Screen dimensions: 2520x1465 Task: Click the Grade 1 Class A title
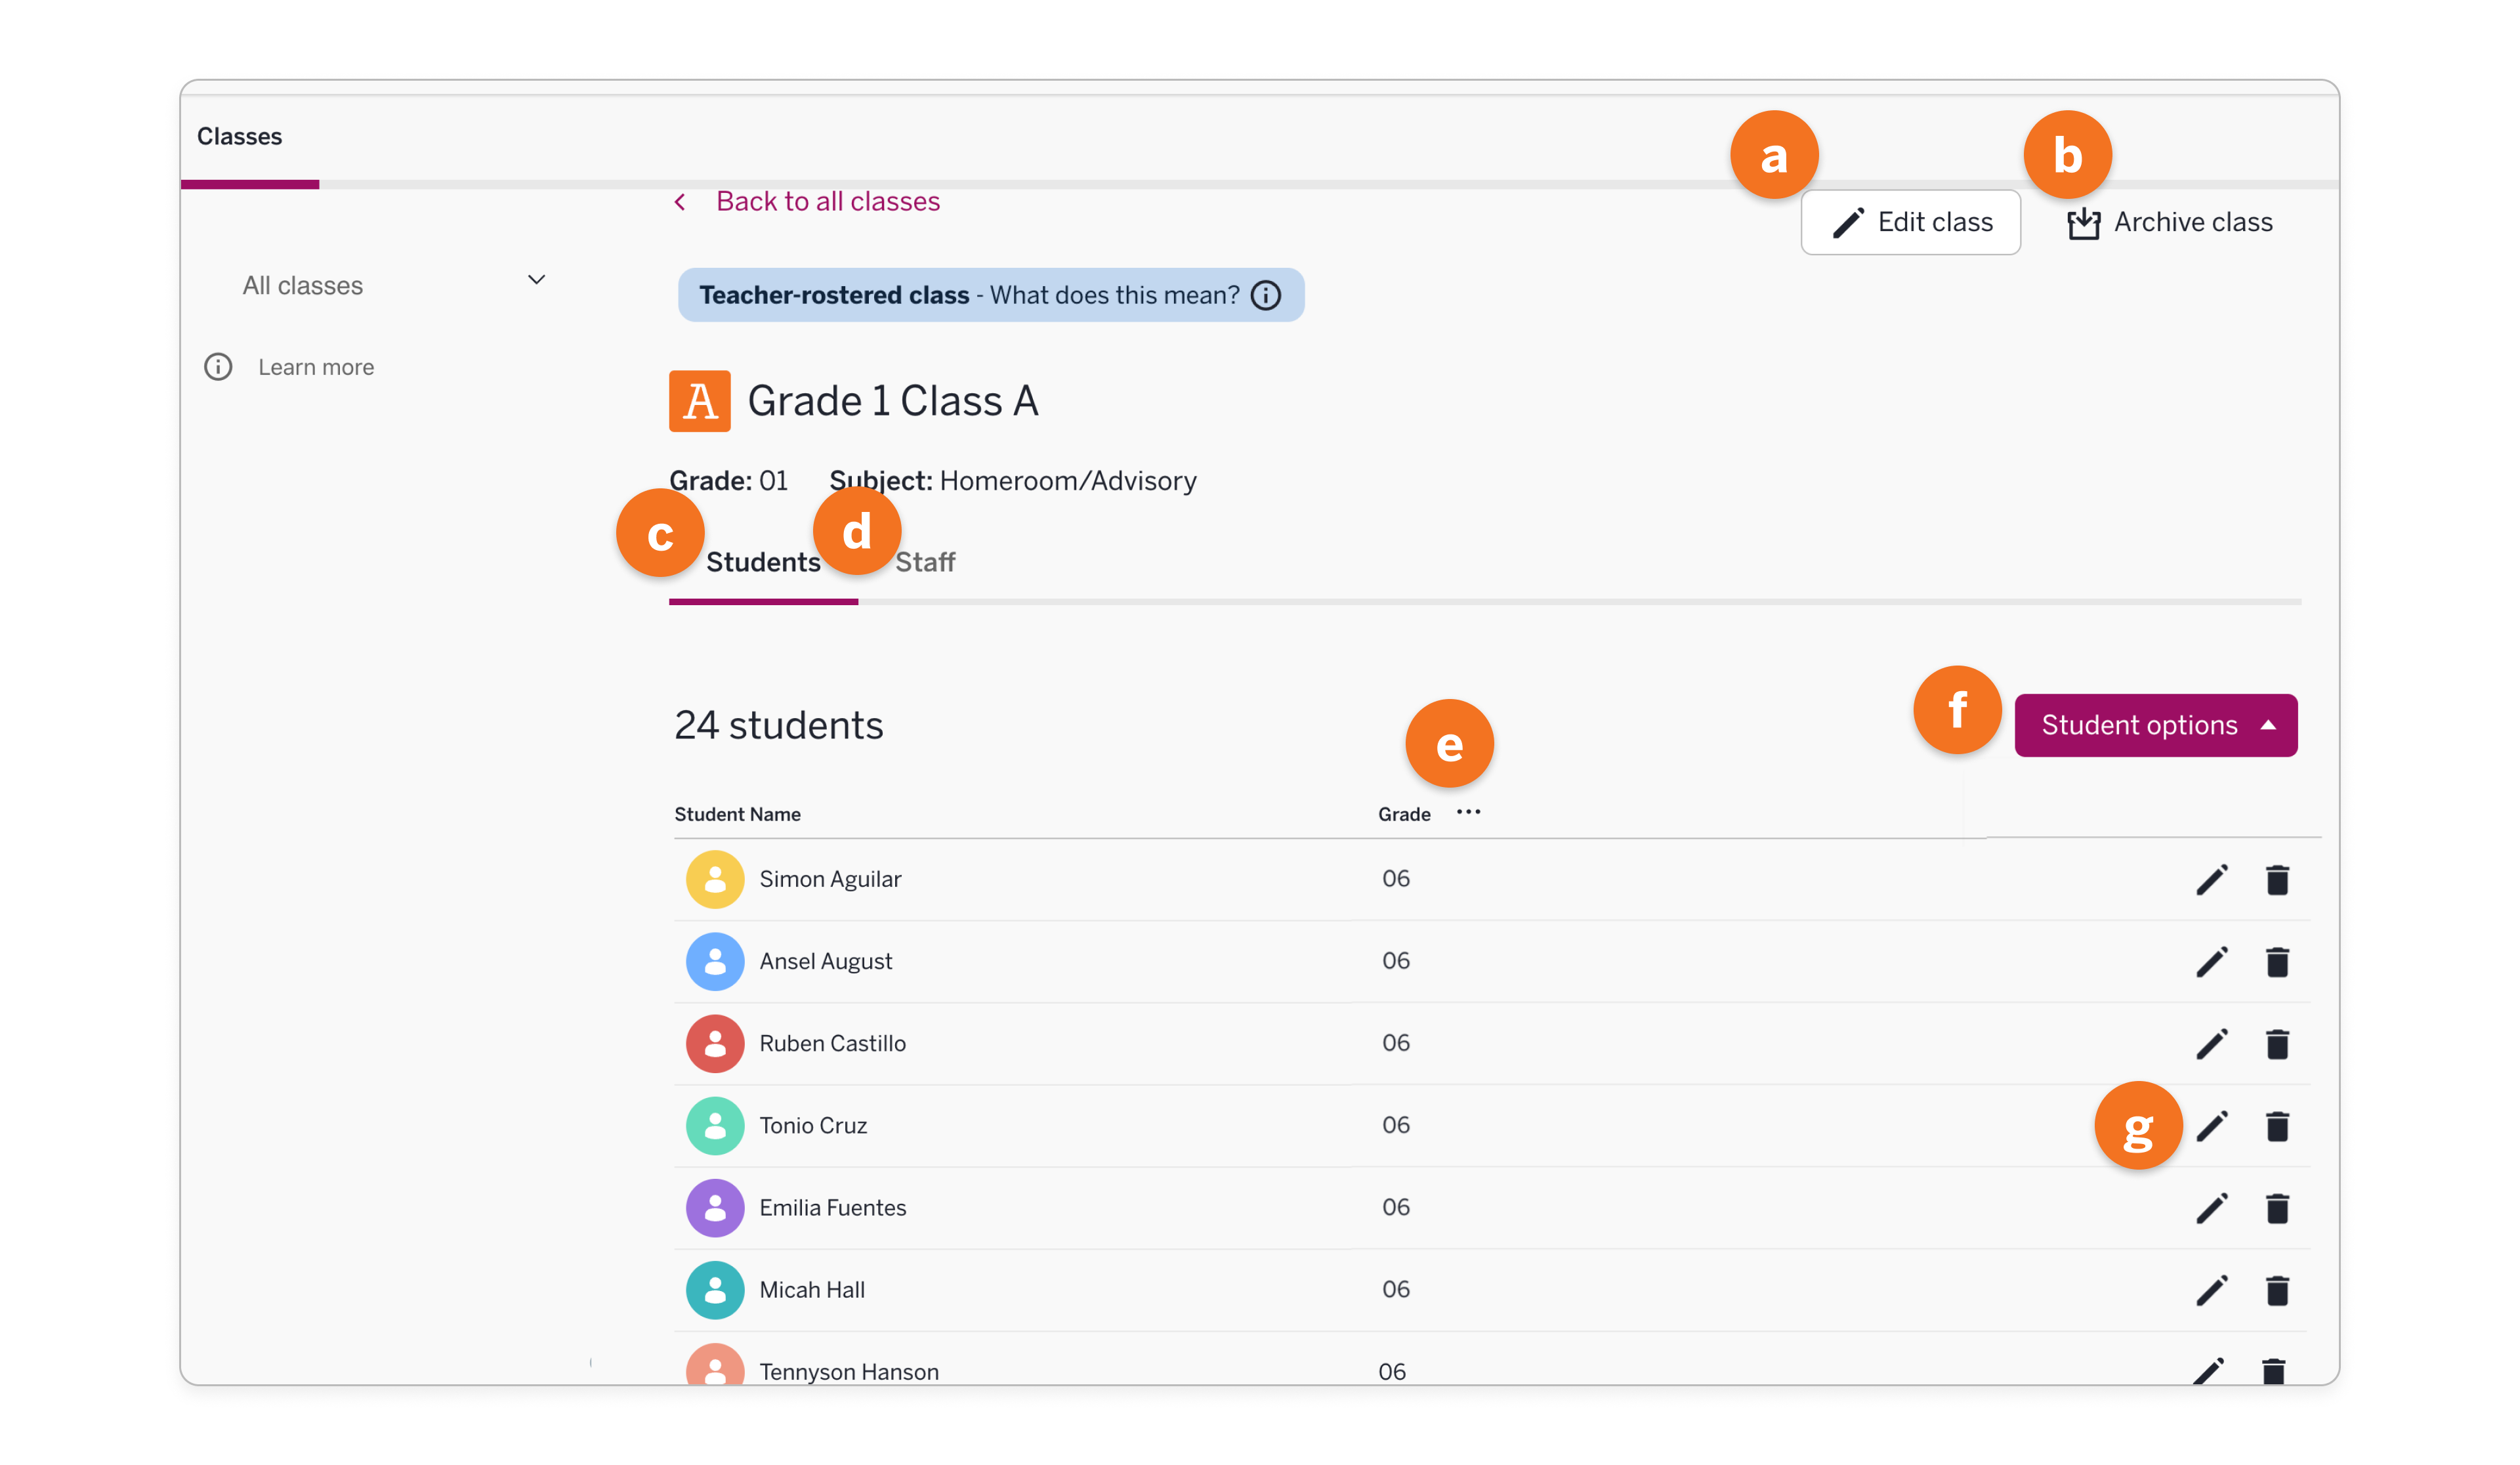pos(893,401)
